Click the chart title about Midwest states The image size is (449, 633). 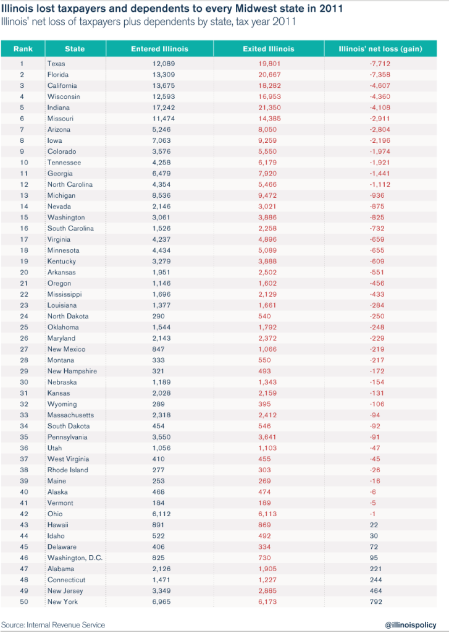pos(172,9)
